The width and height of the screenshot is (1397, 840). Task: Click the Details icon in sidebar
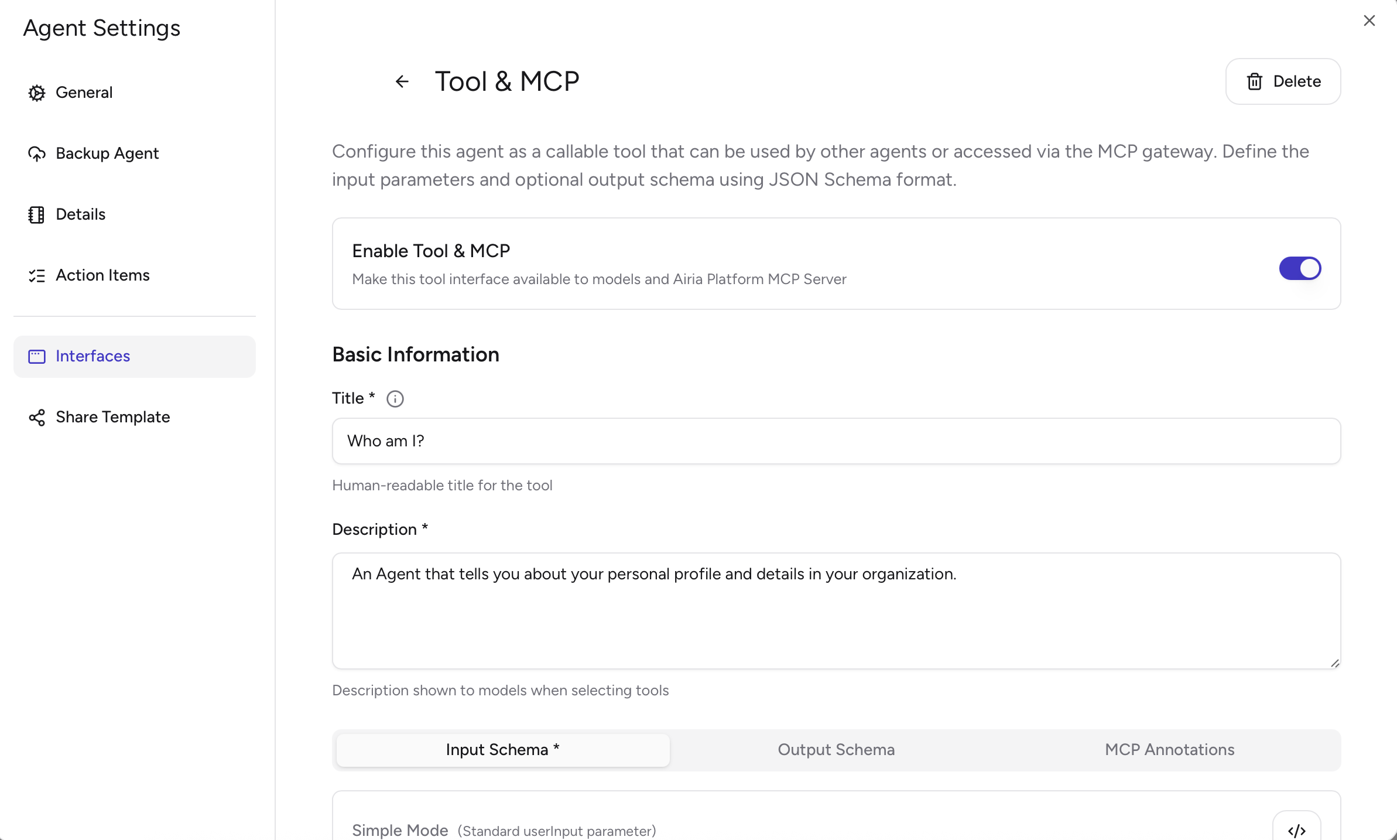point(36,215)
